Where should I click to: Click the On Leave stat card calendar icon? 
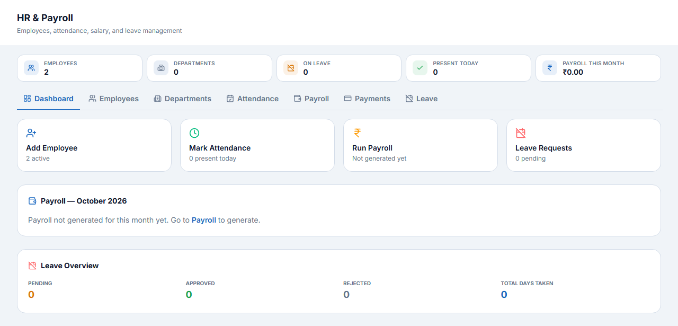pyautogui.click(x=291, y=68)
